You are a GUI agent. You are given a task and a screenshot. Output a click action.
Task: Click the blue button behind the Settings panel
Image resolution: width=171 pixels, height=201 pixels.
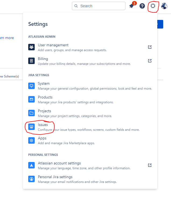tap(160, 24)
